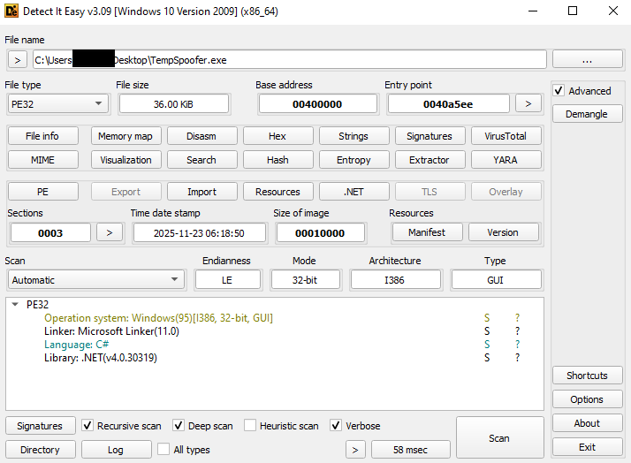Open the VirusTotal lookup
Screen dimensions: 631x463
(x=505, y=136)
